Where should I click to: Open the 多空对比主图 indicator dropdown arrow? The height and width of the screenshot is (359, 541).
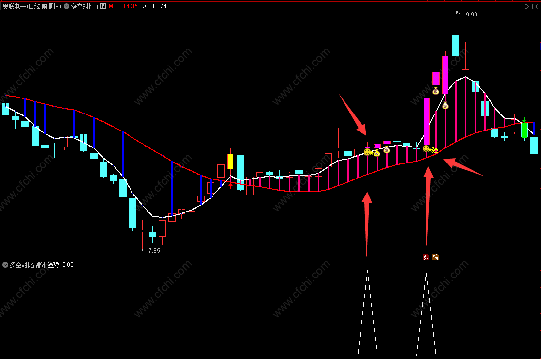pyautogui.click(x=66, y=6)
